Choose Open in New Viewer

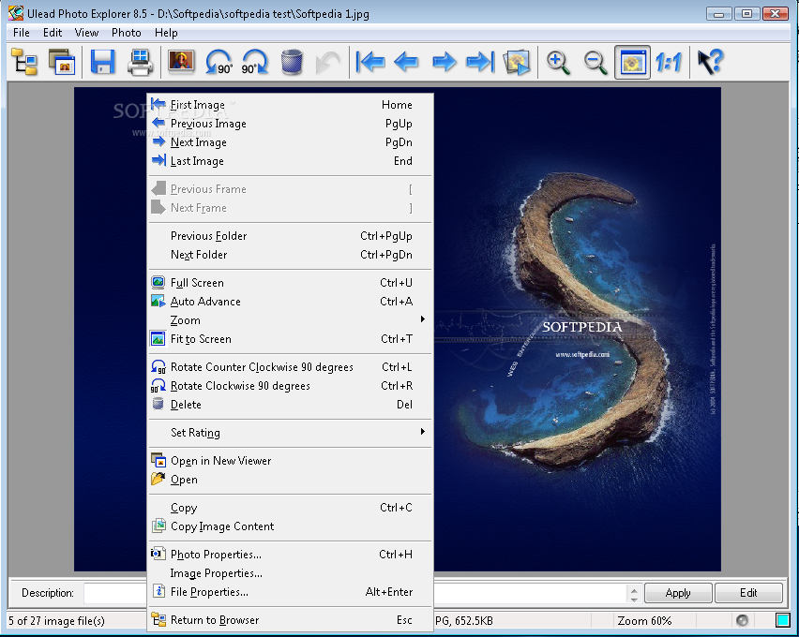pyautogui.click(x=291, y=461)
